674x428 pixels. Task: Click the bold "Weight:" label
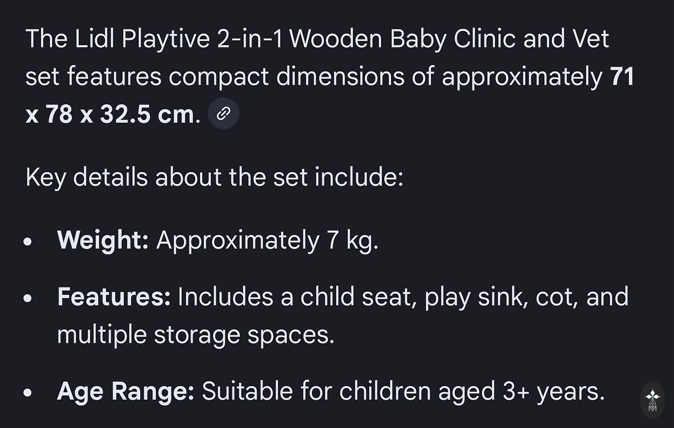(103, 240)
